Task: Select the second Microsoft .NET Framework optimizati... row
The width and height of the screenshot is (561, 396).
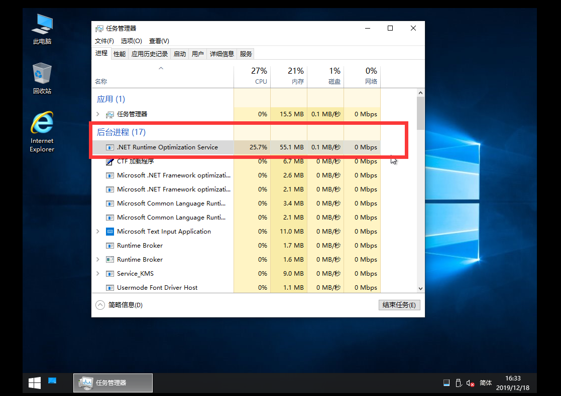Action: [236, 189]
